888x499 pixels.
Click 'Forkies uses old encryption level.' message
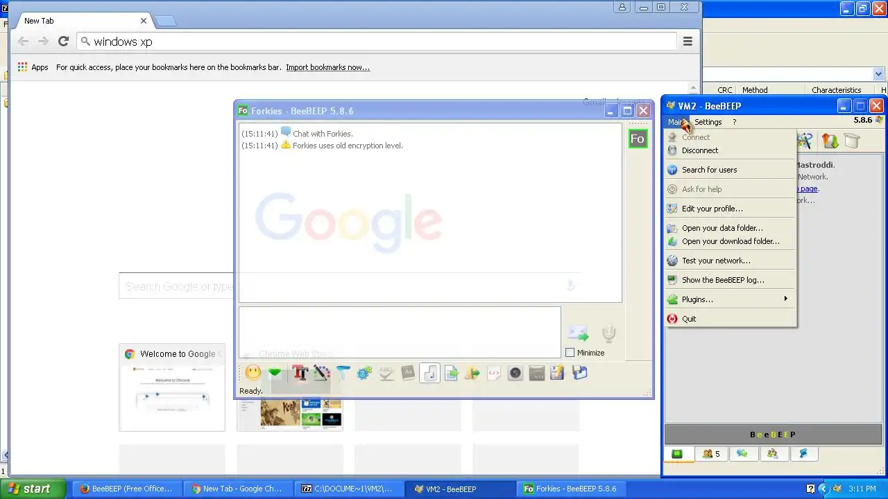point(348,146)
